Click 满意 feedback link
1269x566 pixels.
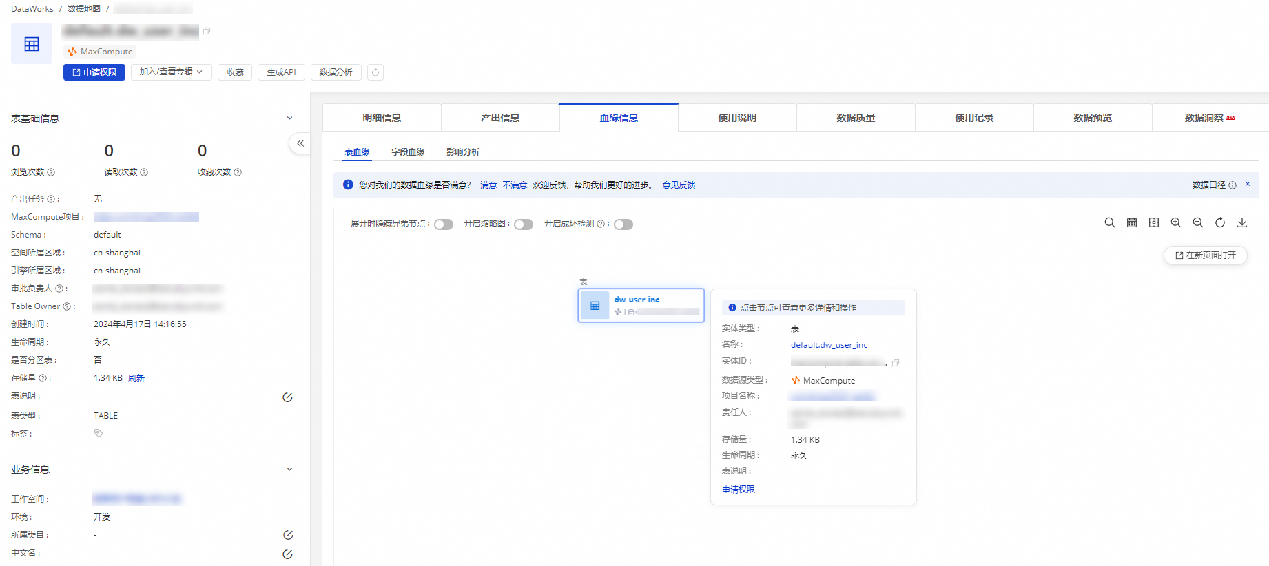coord(488,185)
